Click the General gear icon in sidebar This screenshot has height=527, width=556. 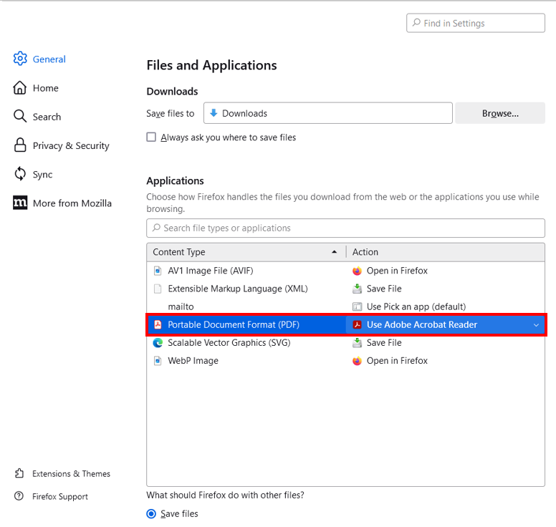(20, 59)
